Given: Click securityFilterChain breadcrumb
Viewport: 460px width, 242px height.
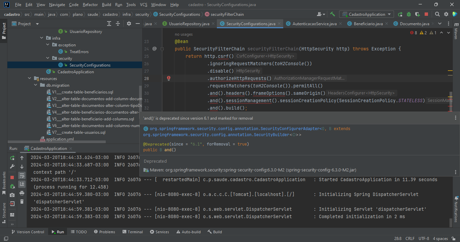Looking at the screenshot, I should [x=224, y=14].
